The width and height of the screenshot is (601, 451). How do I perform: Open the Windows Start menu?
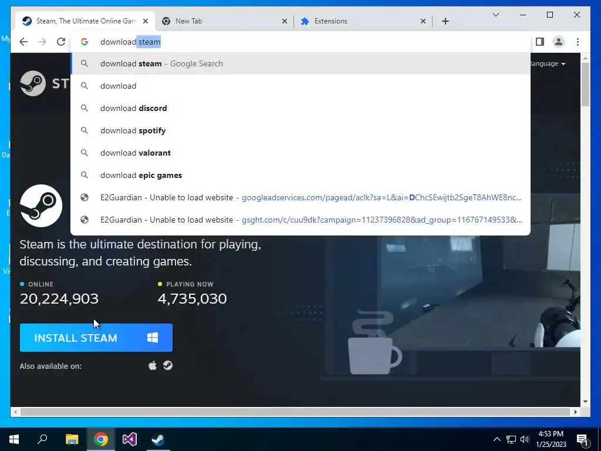tap(14, 439)
